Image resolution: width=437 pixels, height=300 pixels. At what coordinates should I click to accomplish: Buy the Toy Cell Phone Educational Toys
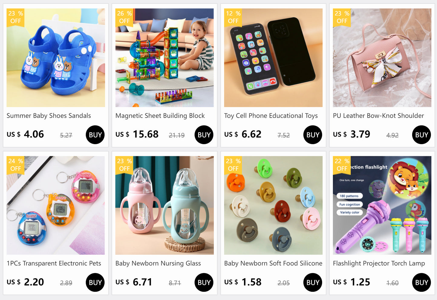tap(313, 135)
